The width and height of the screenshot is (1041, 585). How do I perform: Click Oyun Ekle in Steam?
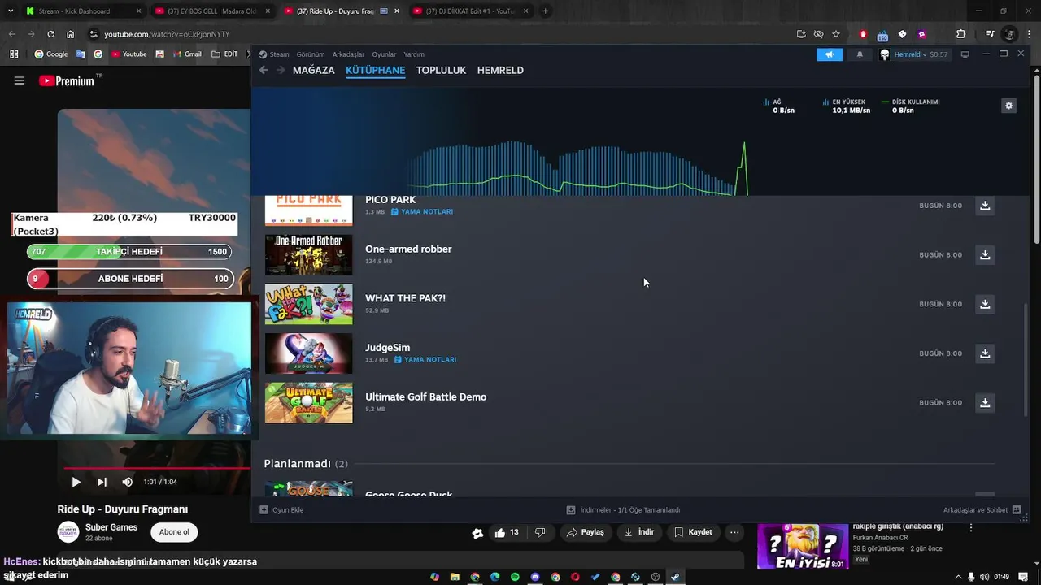click(x=281, y=510)
